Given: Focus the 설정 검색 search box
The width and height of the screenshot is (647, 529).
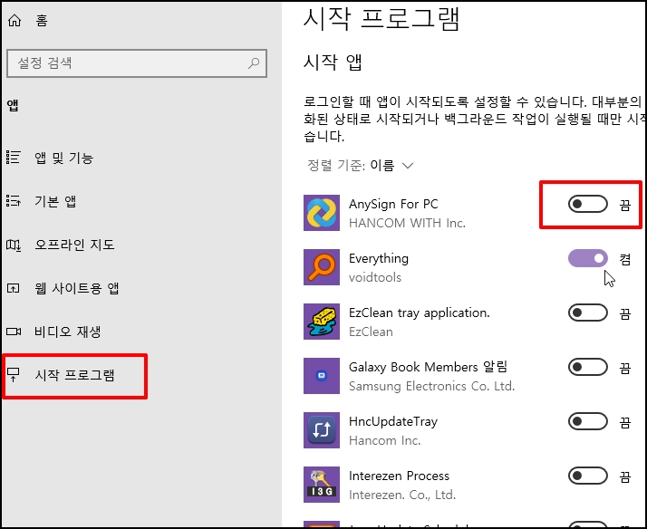Looking at the screenshot, I should (x=137, y=63).
